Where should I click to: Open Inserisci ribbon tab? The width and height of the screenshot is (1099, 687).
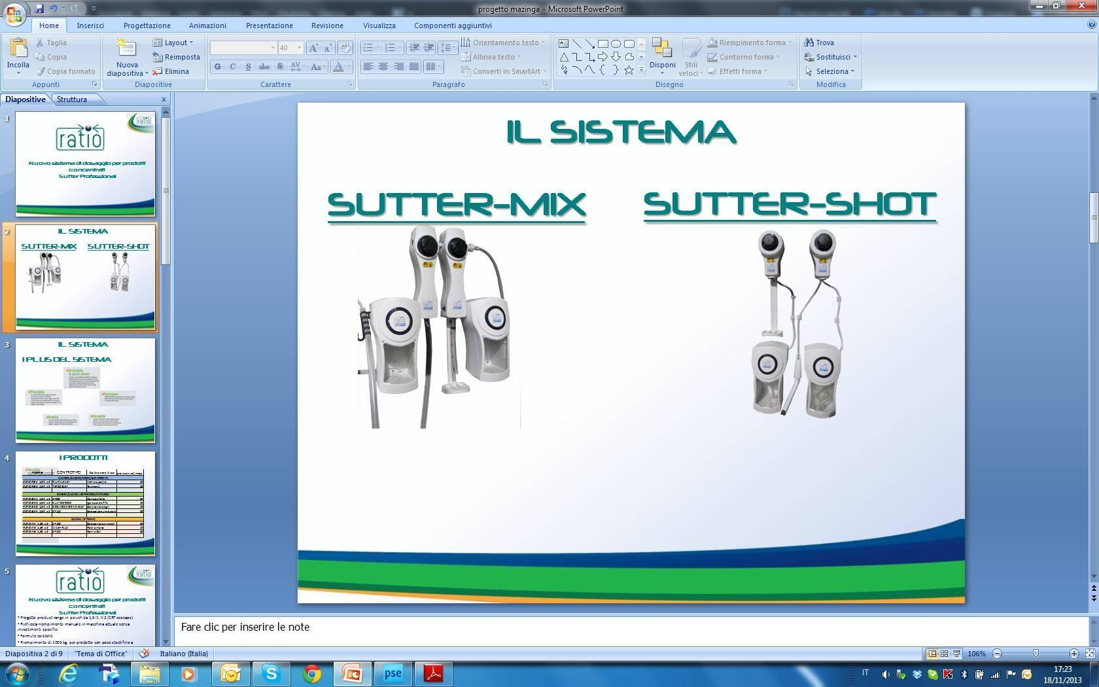click(x=90, y=26)
